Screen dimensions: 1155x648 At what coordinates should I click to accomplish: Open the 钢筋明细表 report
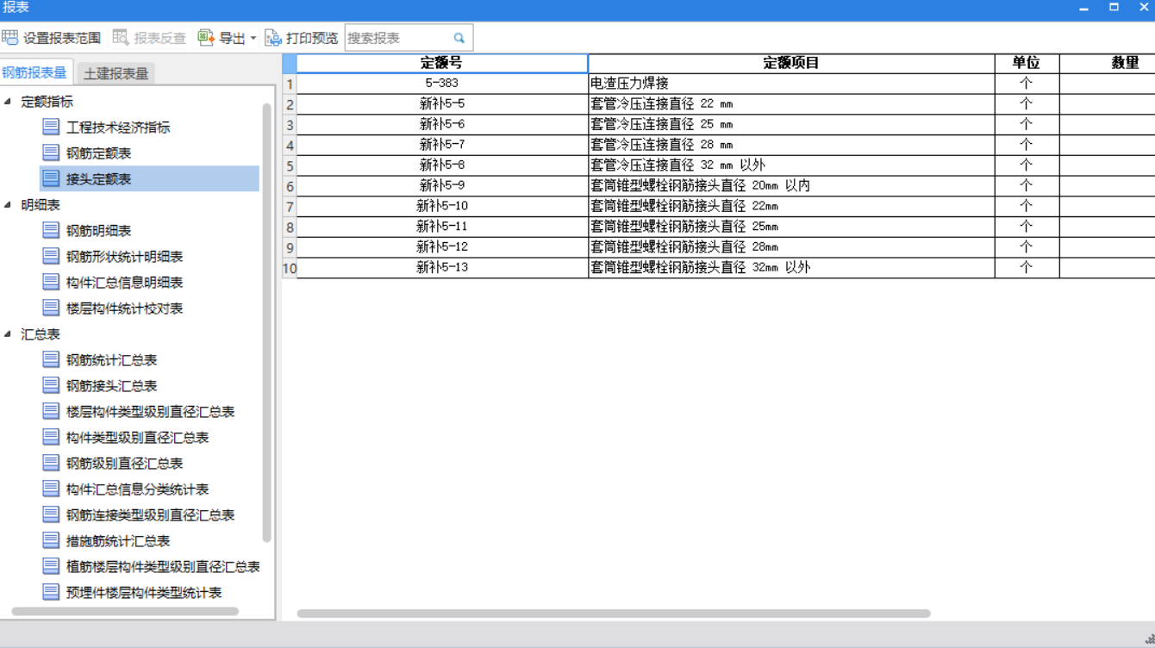click(x=99, y=230)
